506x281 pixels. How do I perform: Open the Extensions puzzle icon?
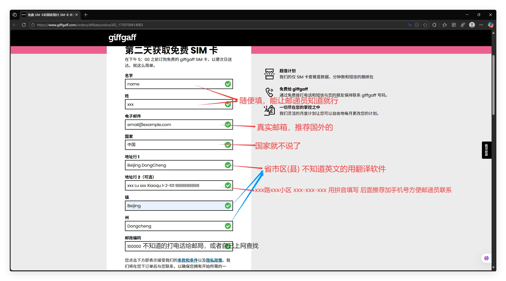(x=434, y=25)
